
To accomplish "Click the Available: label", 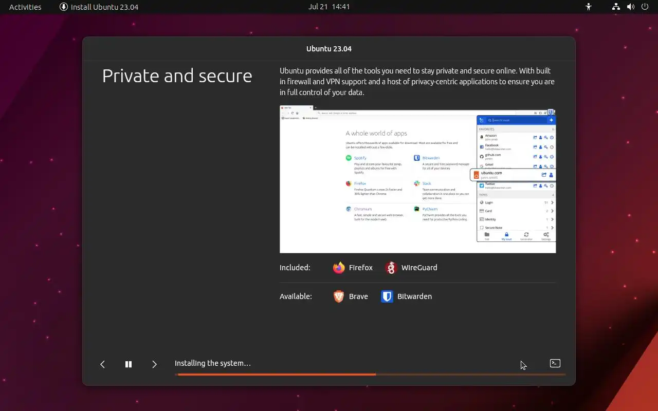I will (296, 296).
